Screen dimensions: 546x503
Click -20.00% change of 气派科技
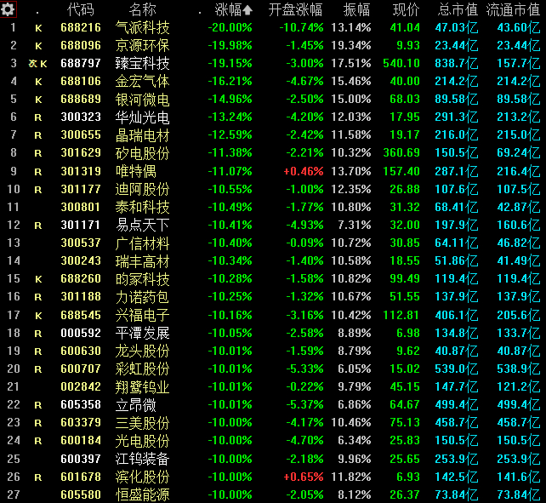230,27
